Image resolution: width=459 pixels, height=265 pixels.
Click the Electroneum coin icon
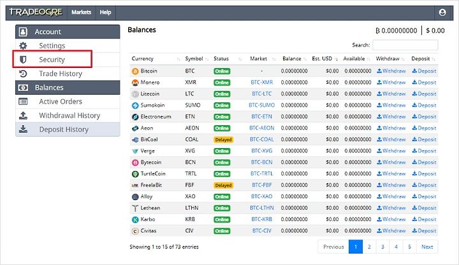tap(135, 117)
